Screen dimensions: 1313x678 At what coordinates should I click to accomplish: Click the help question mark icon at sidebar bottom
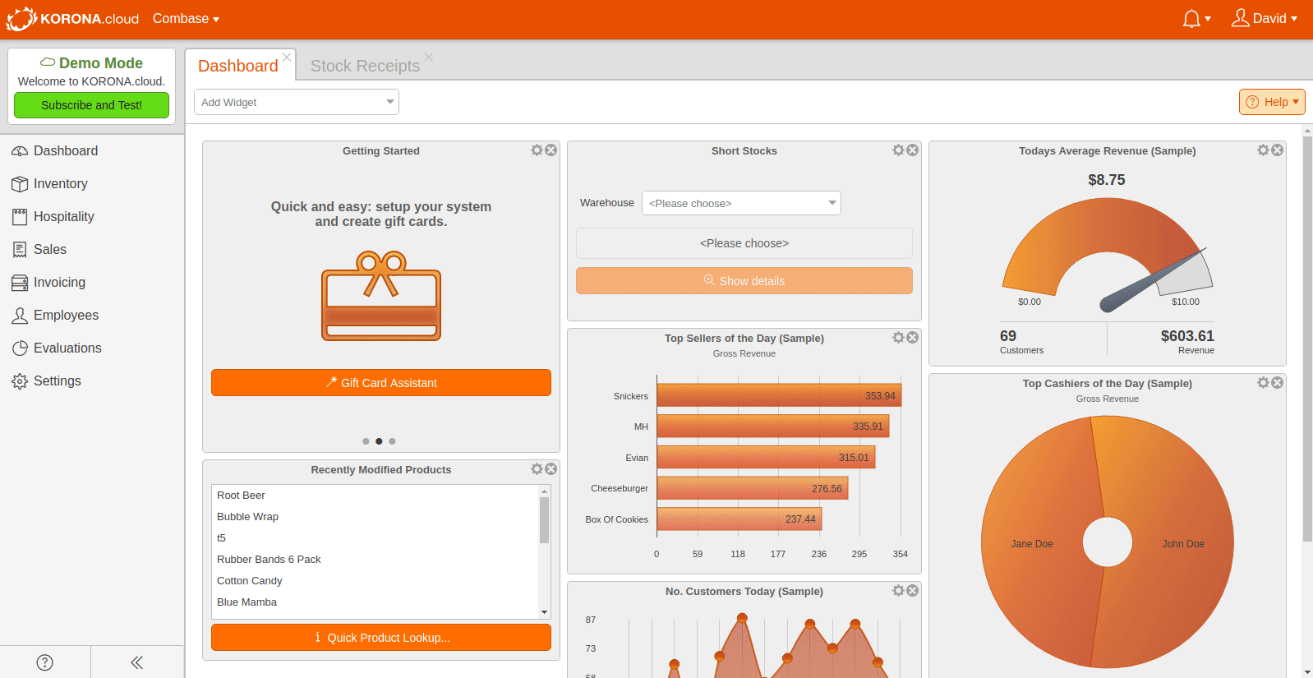[x=45, y=662]
